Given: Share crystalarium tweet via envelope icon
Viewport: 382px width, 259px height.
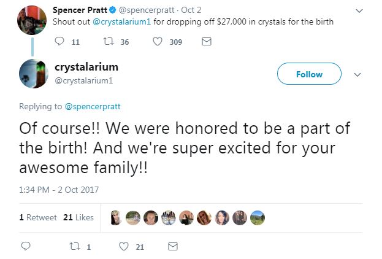Looking at the screenshot, I should 173,246.
